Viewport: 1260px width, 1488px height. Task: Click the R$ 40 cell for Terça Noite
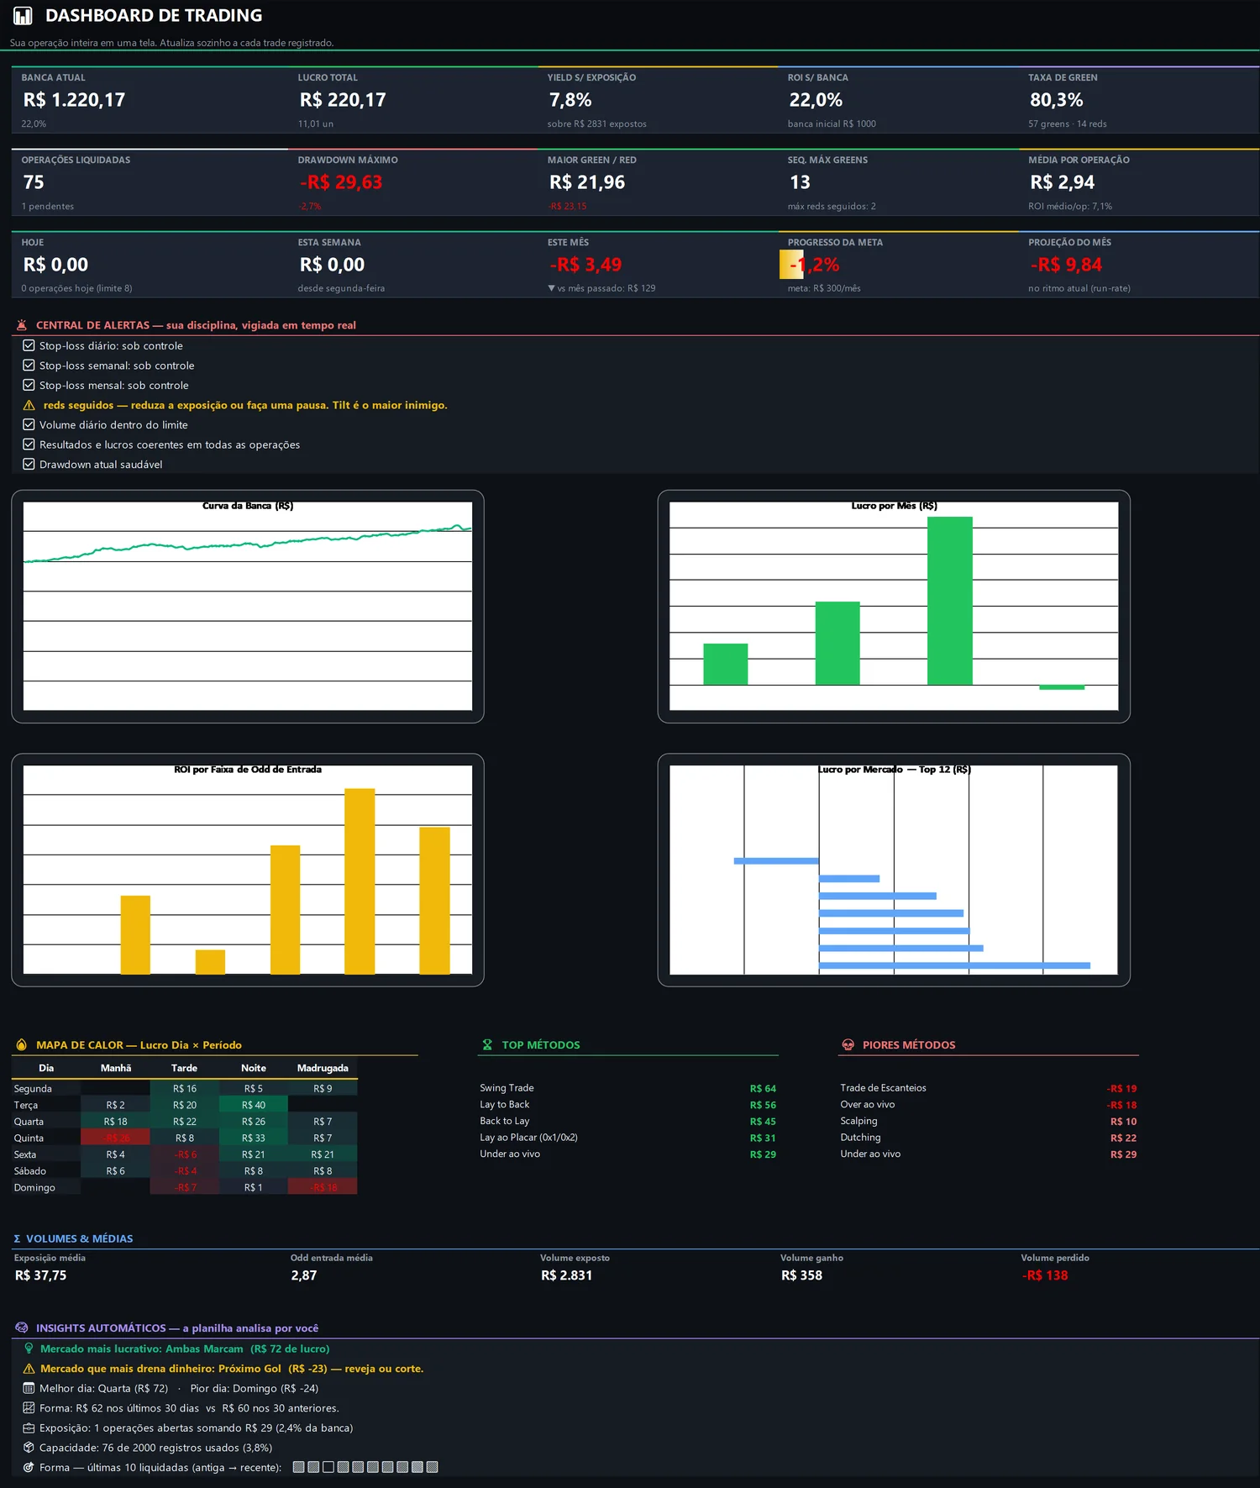tap(254, 1105)
